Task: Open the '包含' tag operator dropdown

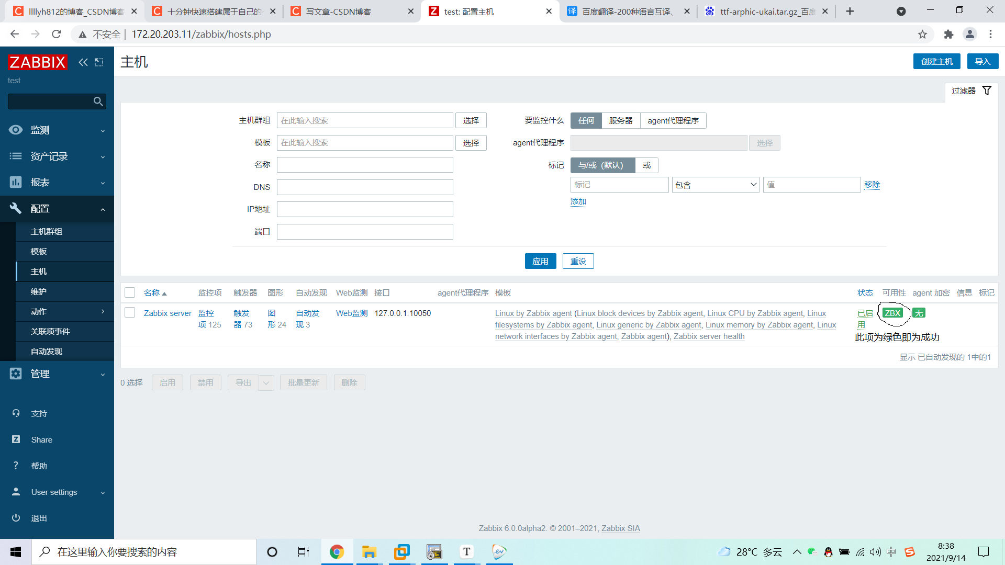Action: coord(716,185)
